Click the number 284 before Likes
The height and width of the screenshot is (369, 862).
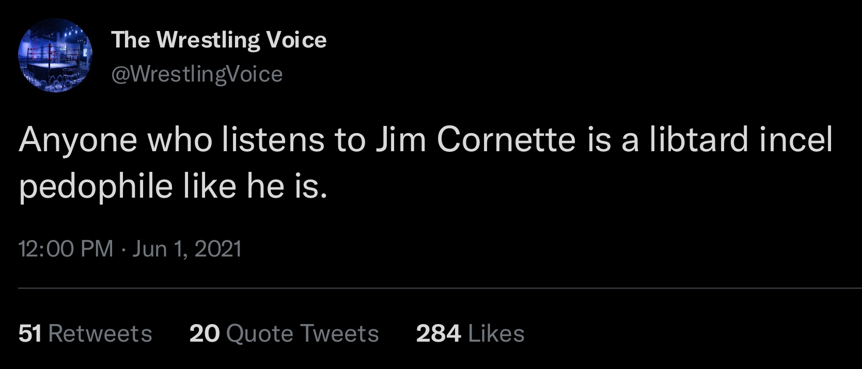click(438, 333)
